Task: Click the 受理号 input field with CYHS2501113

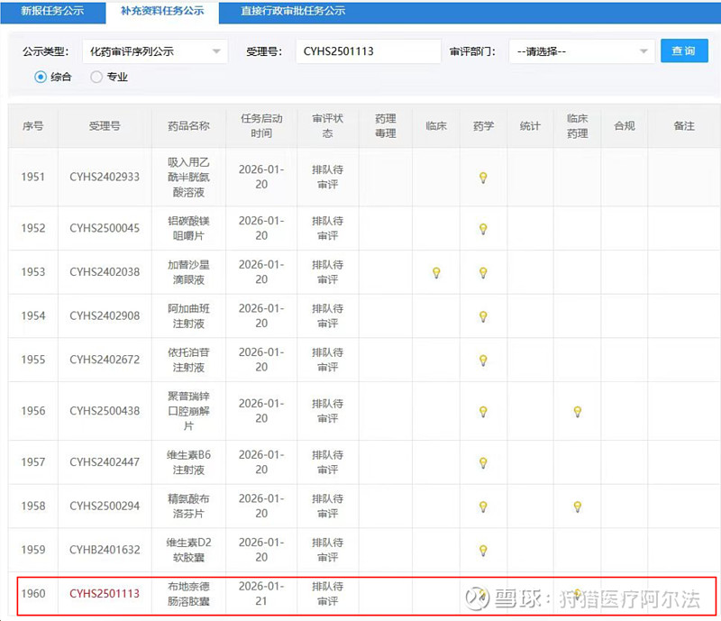Action: pyautogui.click(x=368, y=51)
